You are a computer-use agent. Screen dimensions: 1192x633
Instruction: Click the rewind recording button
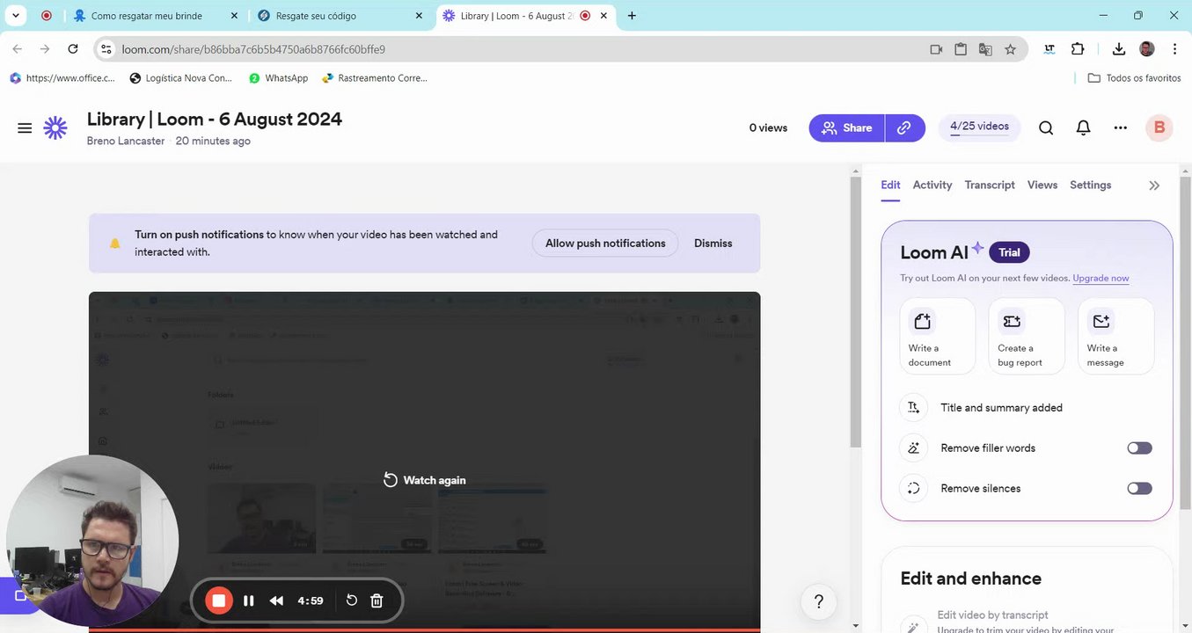pyautogui.click(x=276, y=600)
